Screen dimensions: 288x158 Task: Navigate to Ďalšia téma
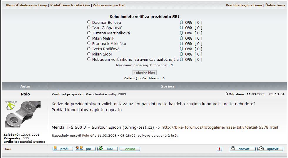[x=275, y=5]
